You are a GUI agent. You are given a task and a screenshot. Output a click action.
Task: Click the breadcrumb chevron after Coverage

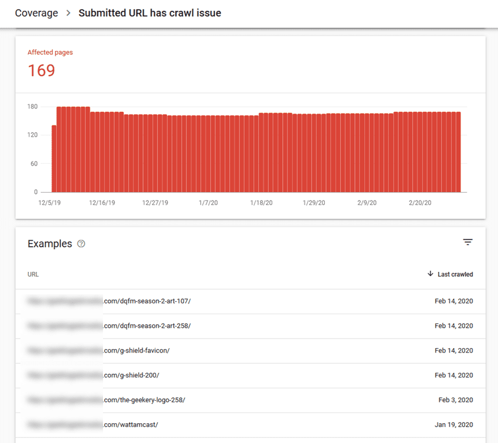pyautogui.click(x=68, y=13)
